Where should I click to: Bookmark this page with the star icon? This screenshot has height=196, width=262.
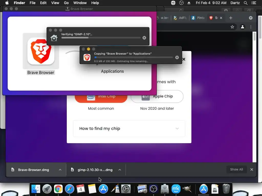click(232, 27)
